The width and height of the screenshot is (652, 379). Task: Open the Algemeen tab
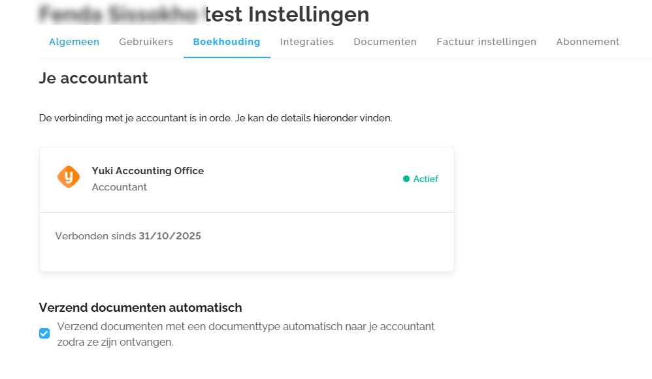(74, 42)
